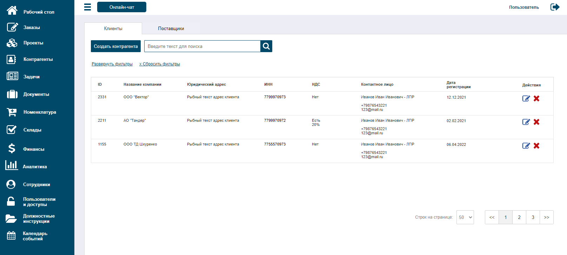Image resolution: width=567 pixels, height=255 pixels.
Task: Click the person icon for Сотрудники
Action: coord(11,184)
